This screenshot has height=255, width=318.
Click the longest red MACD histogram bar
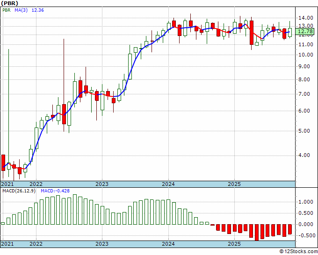(257, 233)
